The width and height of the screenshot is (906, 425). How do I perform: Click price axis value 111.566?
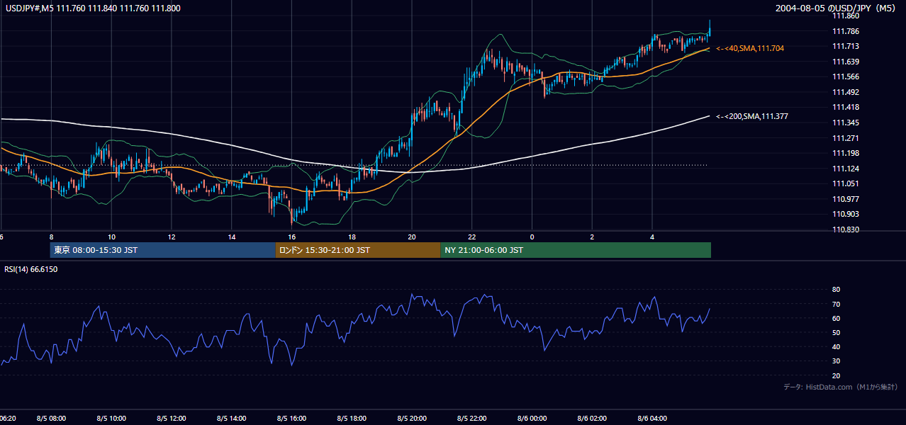[845, 76]
